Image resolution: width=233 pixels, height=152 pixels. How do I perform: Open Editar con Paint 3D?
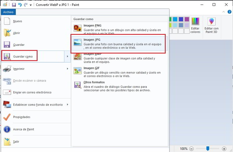click(211, 25)
